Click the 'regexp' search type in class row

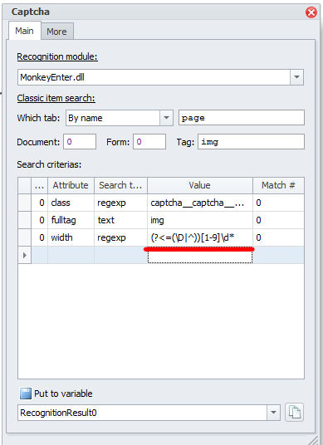[x=120, y=203]
